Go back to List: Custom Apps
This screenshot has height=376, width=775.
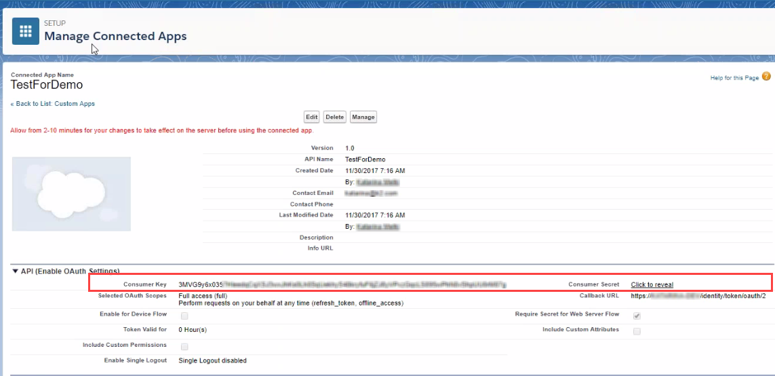(53, 104)
